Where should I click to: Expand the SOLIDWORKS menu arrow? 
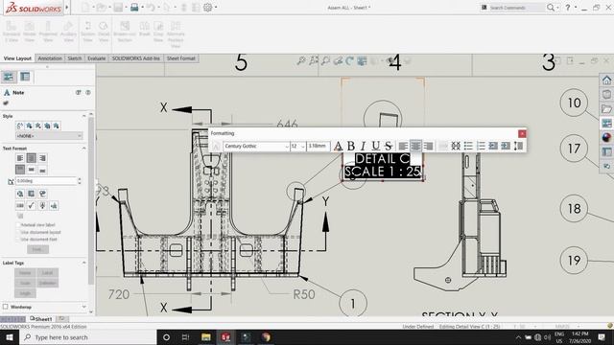coord(67,7)
